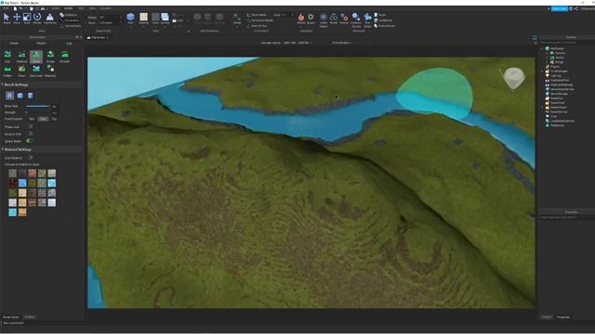Screen dimensions: 595x334
Task: Collapse the Workspace tree node
Action: [542, 48]
